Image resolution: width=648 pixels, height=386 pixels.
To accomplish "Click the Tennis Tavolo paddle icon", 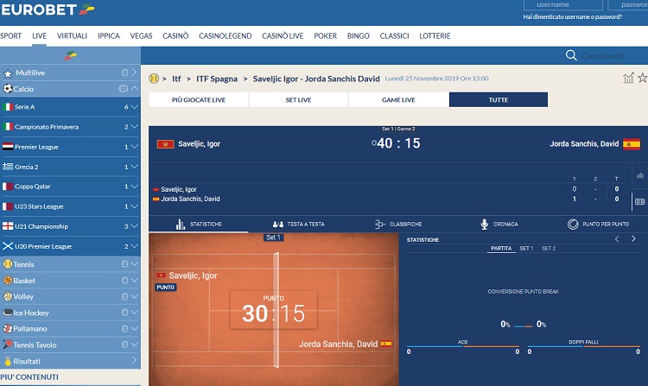I will tap(8, 345).
